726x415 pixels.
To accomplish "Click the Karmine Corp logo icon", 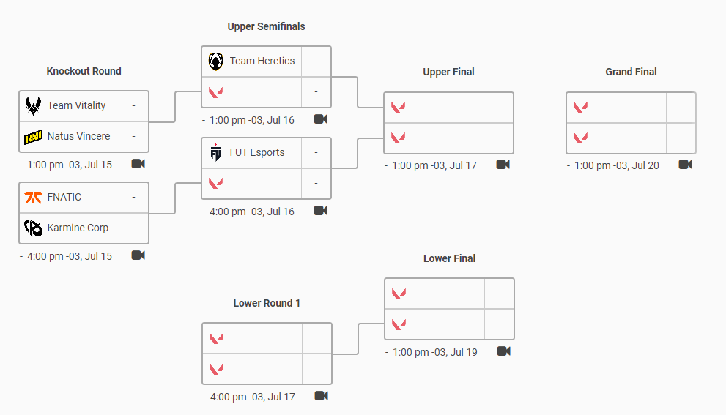I will (33, 228).
